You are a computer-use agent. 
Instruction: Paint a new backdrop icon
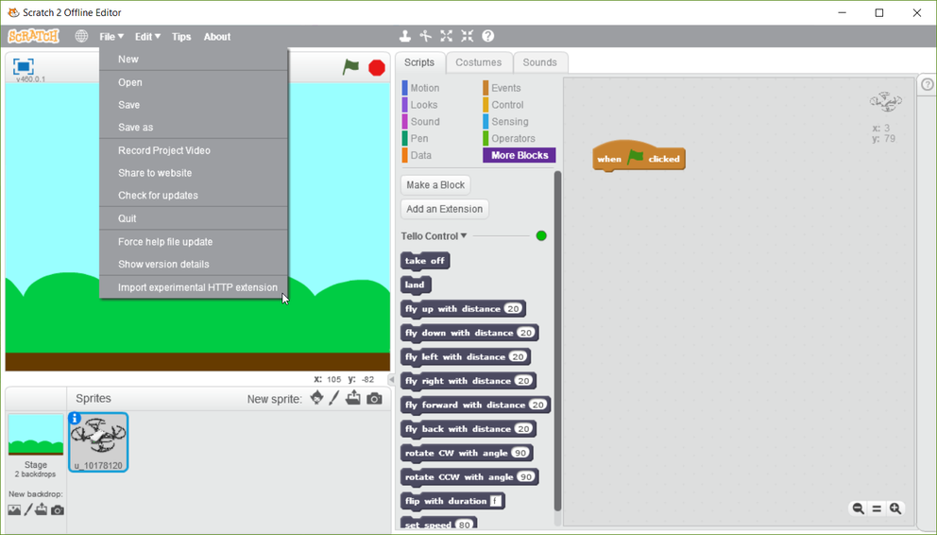28,509
